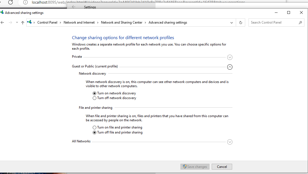Maximize the Advanced sharing settings window
This screenshot has width=308, height=174.
pyautogui.click(x=289, y=12)
